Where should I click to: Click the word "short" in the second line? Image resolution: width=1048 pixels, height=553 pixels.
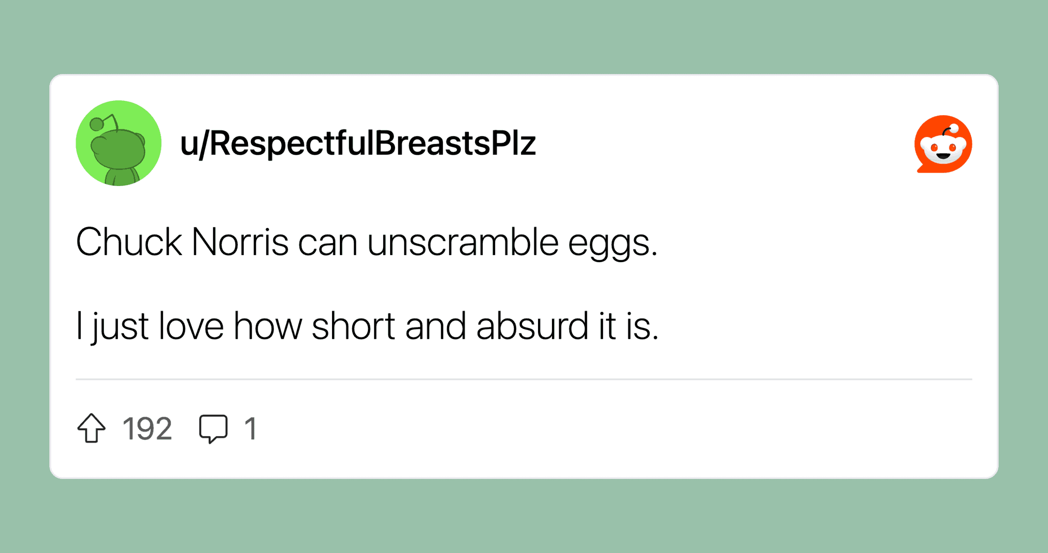(353, 326)
